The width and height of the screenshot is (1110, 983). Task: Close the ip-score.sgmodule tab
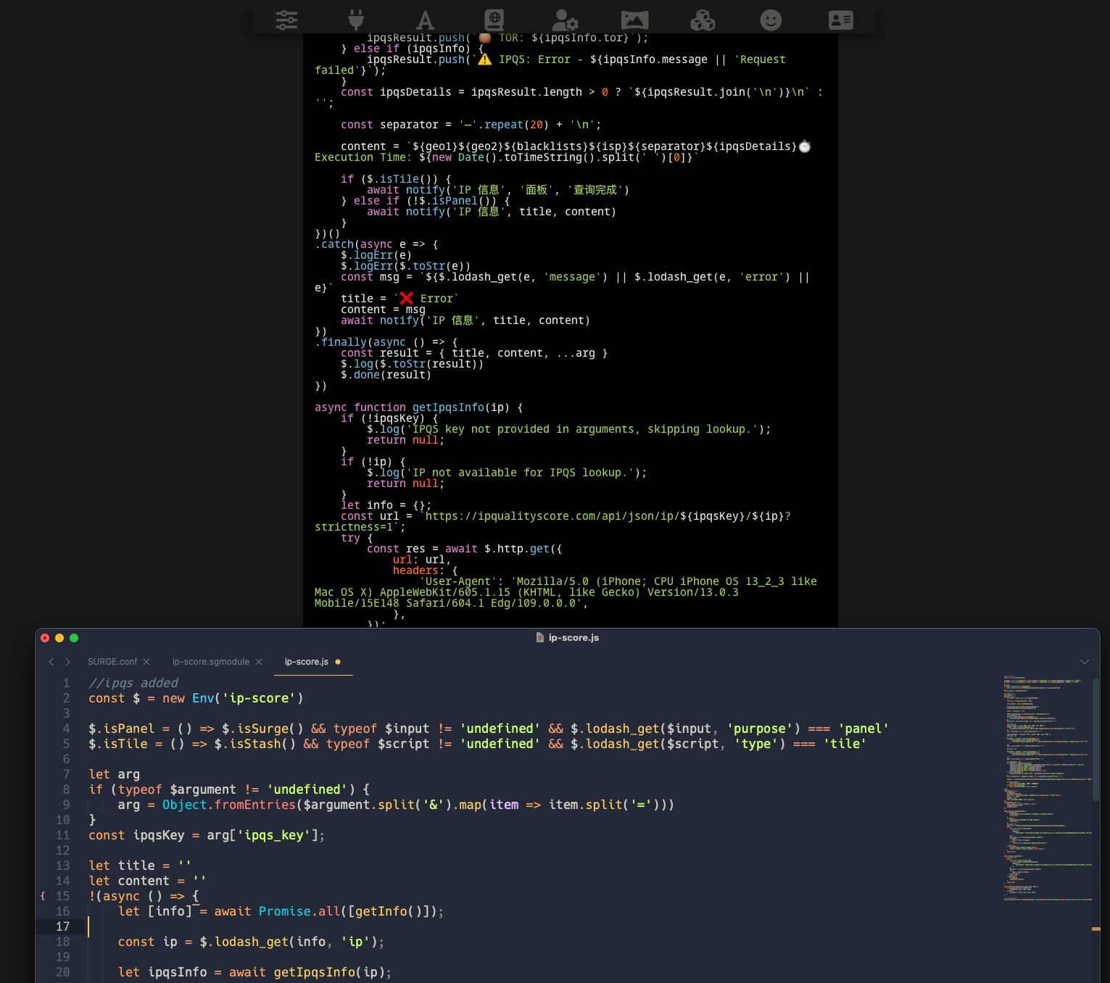pos(259,662)
